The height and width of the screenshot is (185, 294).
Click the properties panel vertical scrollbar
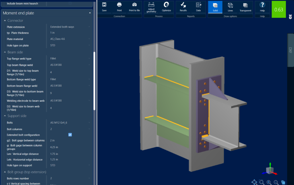[x=94, y=81]
